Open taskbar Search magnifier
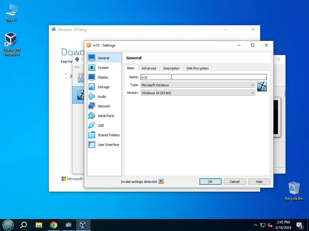 point(24,225)
